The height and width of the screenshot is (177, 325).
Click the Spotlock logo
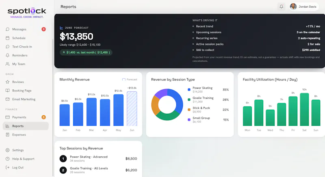pyautogui.click(x=27, y=13)
